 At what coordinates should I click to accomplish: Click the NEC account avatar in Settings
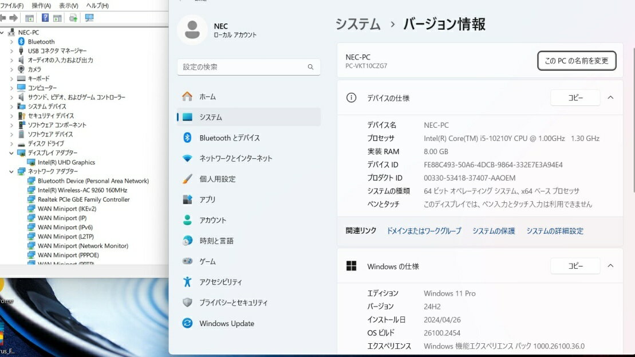pos(192,30)
